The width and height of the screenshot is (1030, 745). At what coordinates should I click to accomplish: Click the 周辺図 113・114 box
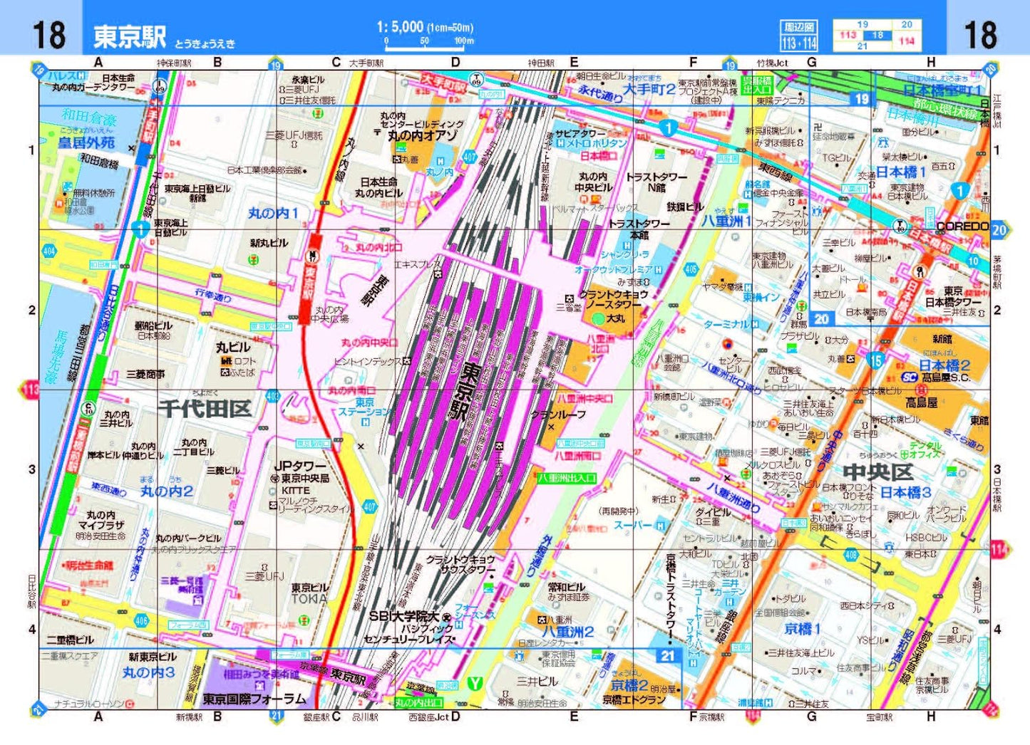[799, 36]
